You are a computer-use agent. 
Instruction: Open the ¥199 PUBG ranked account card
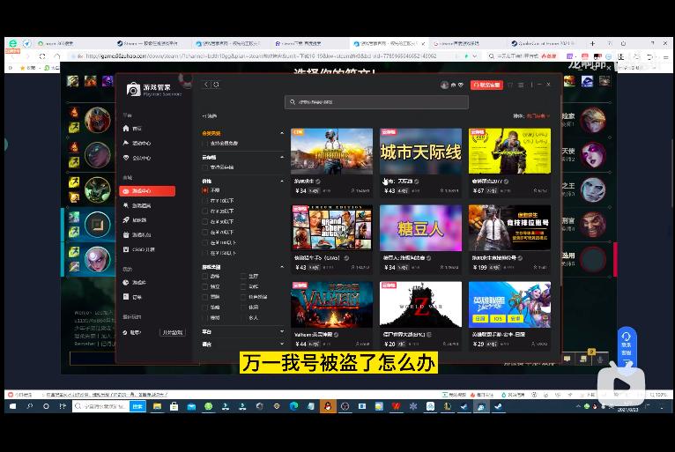click(x=509, y=239)
